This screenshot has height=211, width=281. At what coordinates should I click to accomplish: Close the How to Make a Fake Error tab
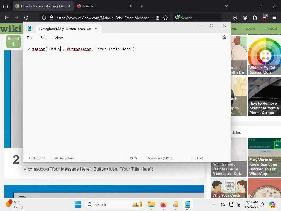coord(69,6)
